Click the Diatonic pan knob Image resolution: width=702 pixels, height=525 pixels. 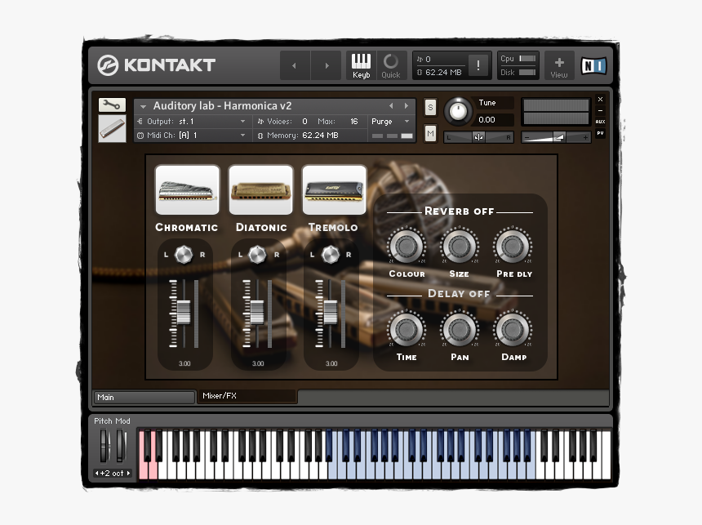[257, 255]
